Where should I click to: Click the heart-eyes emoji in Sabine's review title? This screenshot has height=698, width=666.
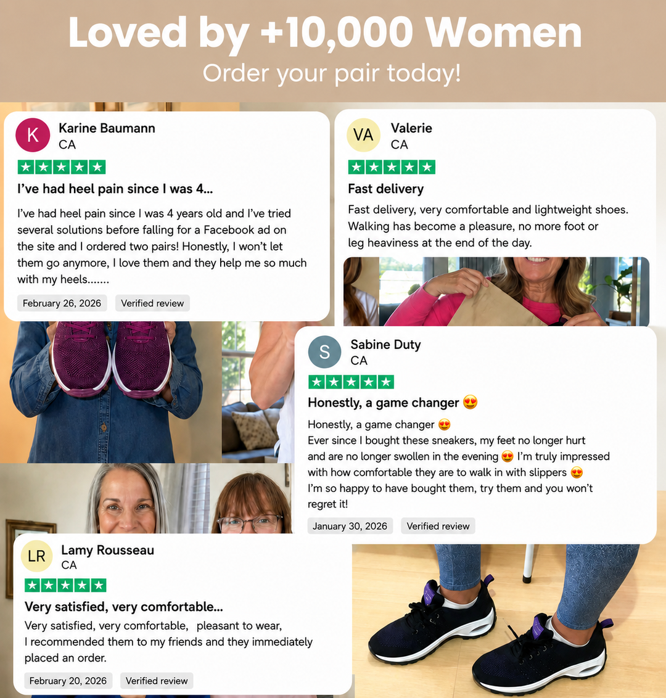470,403
